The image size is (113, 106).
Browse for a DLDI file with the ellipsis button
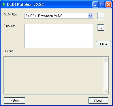101,16
